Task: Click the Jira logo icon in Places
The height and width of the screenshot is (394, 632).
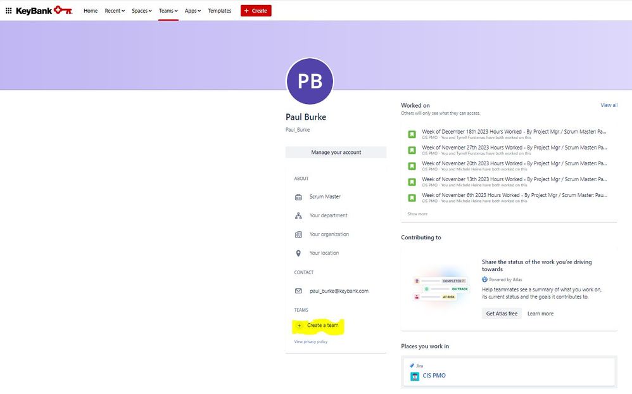Action: [x=412, y=365]
